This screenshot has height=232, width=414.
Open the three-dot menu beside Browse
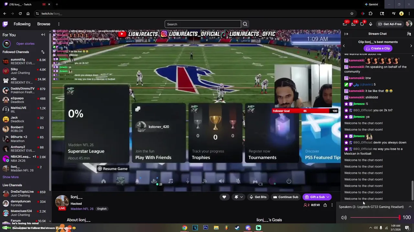pyautogui.click(x=59, y=24)
